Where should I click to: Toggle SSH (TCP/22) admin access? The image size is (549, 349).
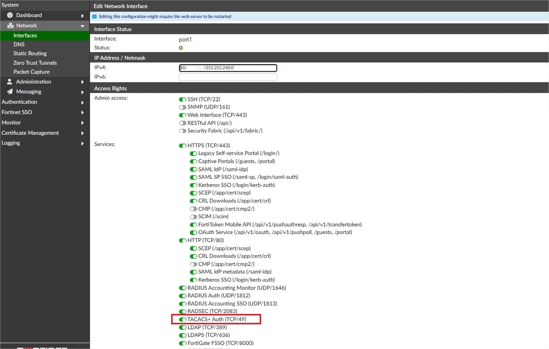click(x=183, y=100)
